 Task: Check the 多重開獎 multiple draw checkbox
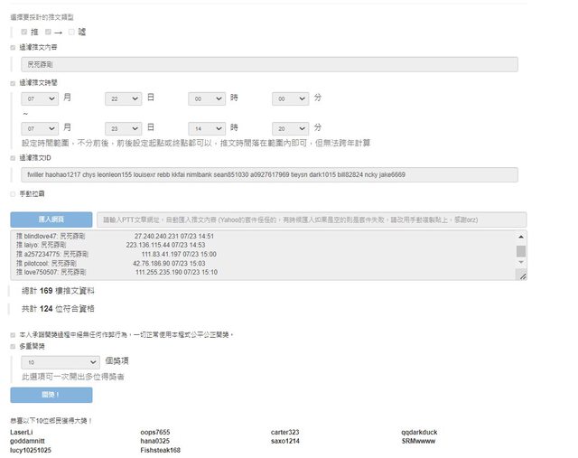13,346
